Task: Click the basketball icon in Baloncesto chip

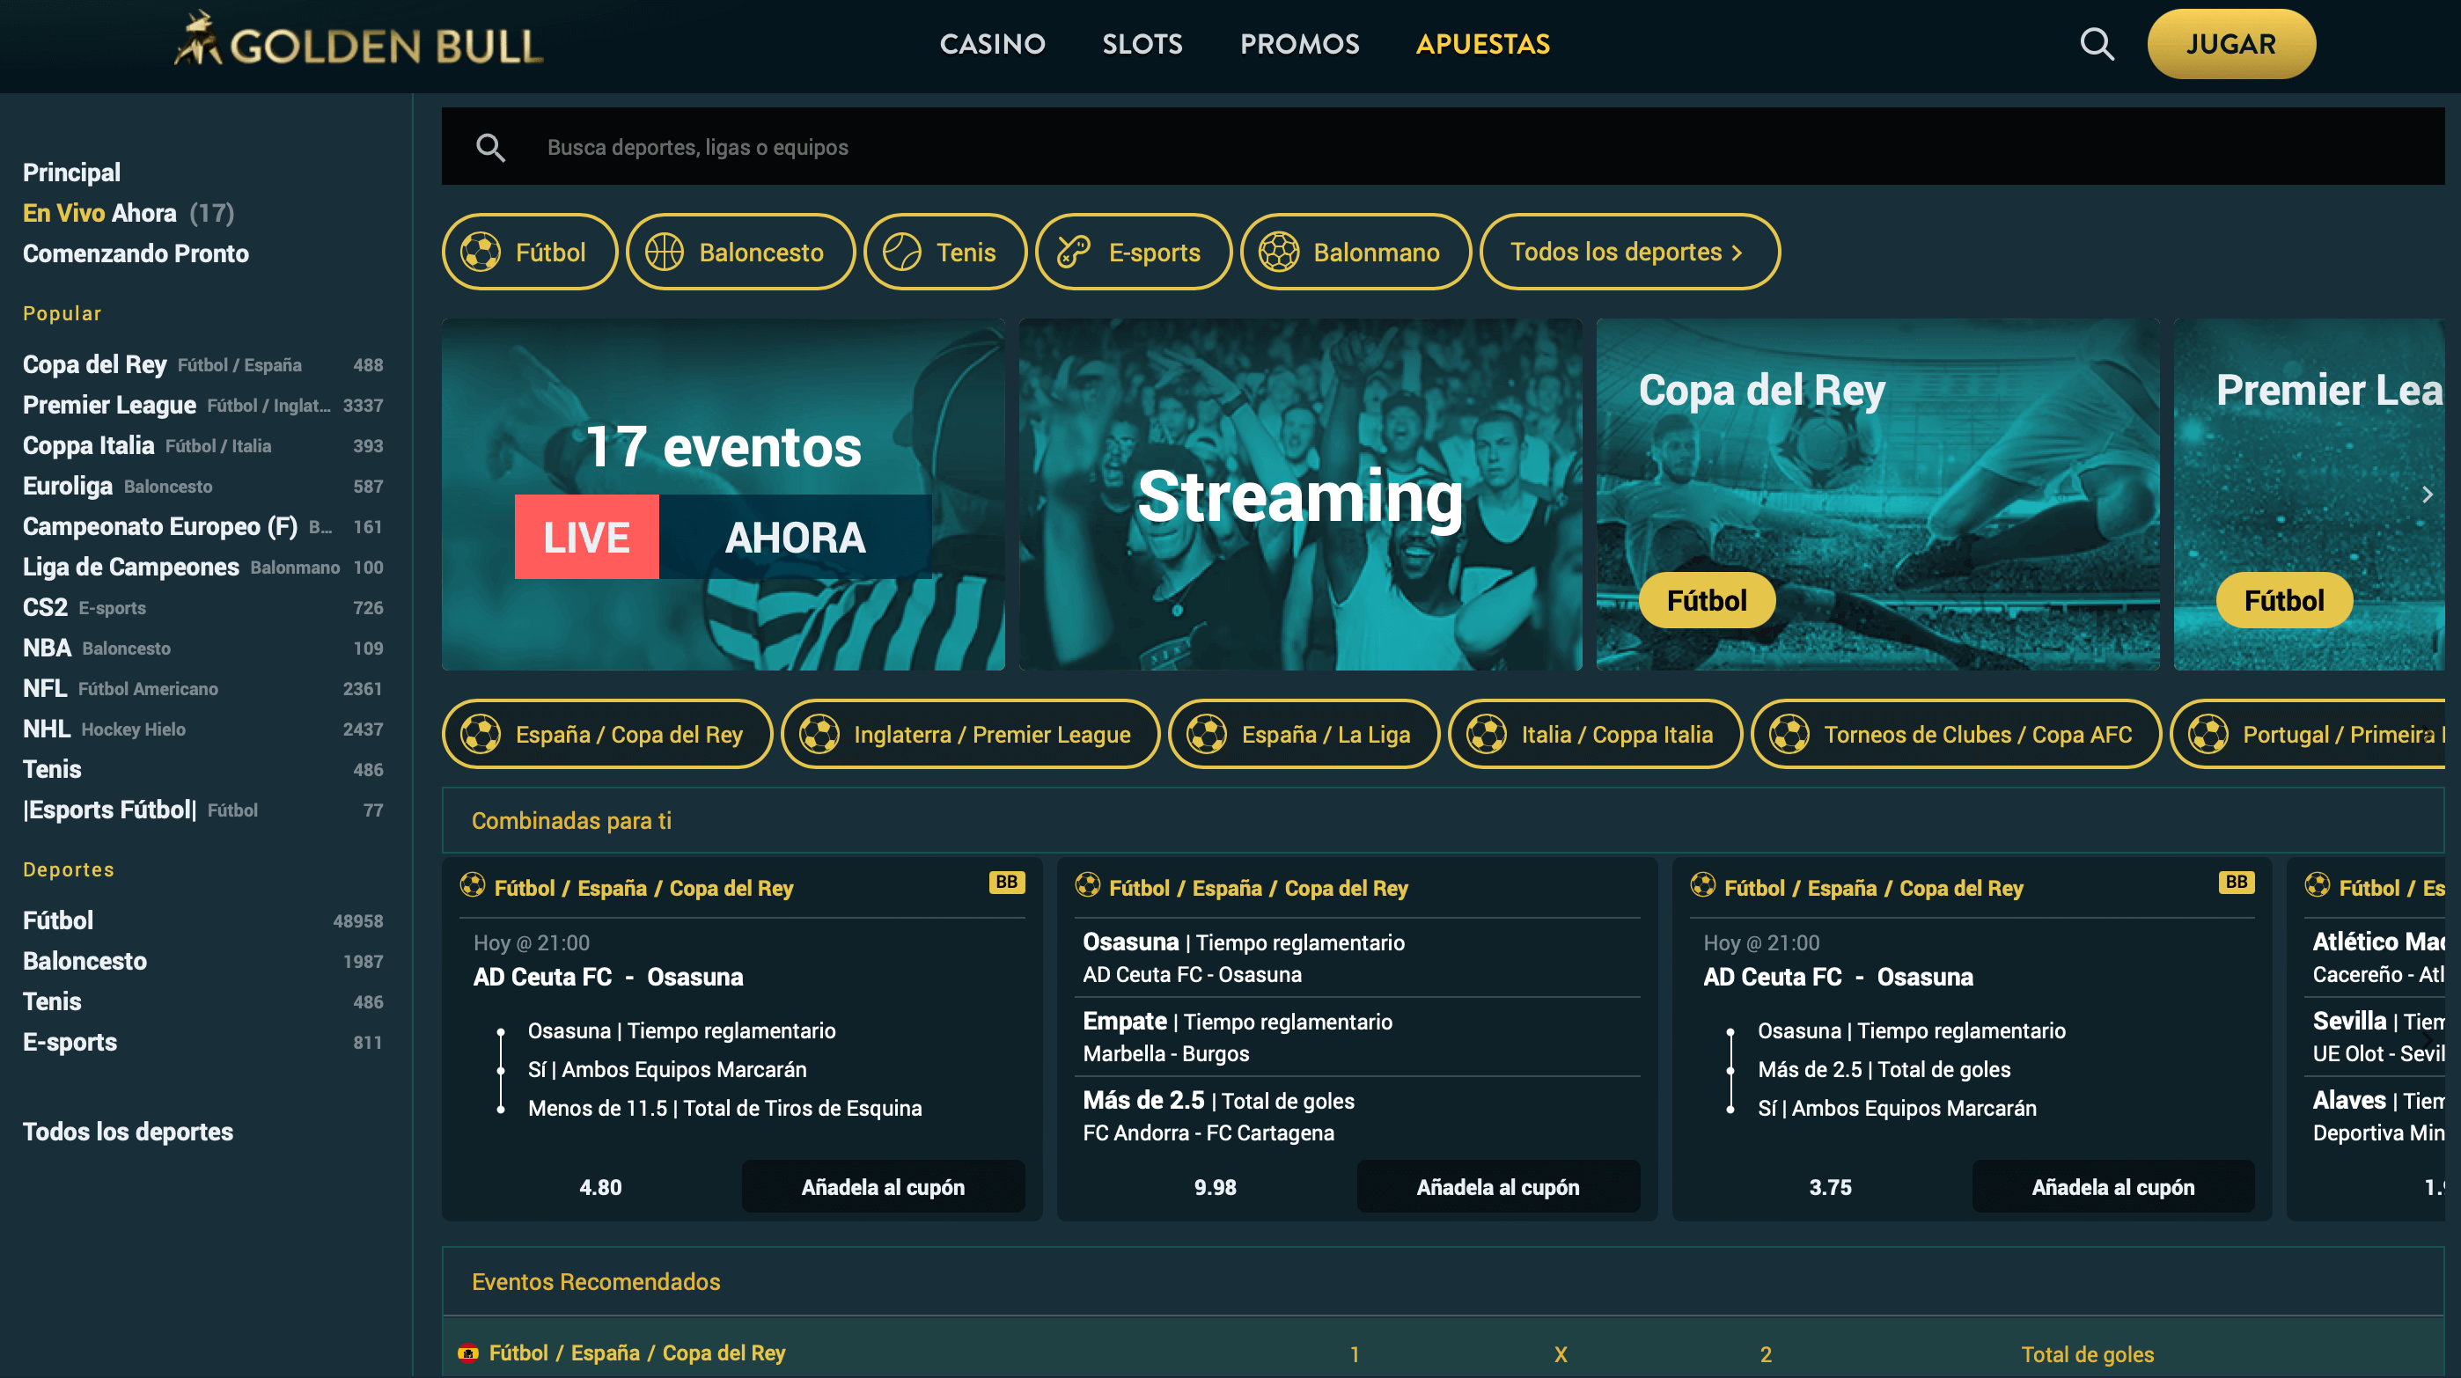Action: click(x=664, y=253)
